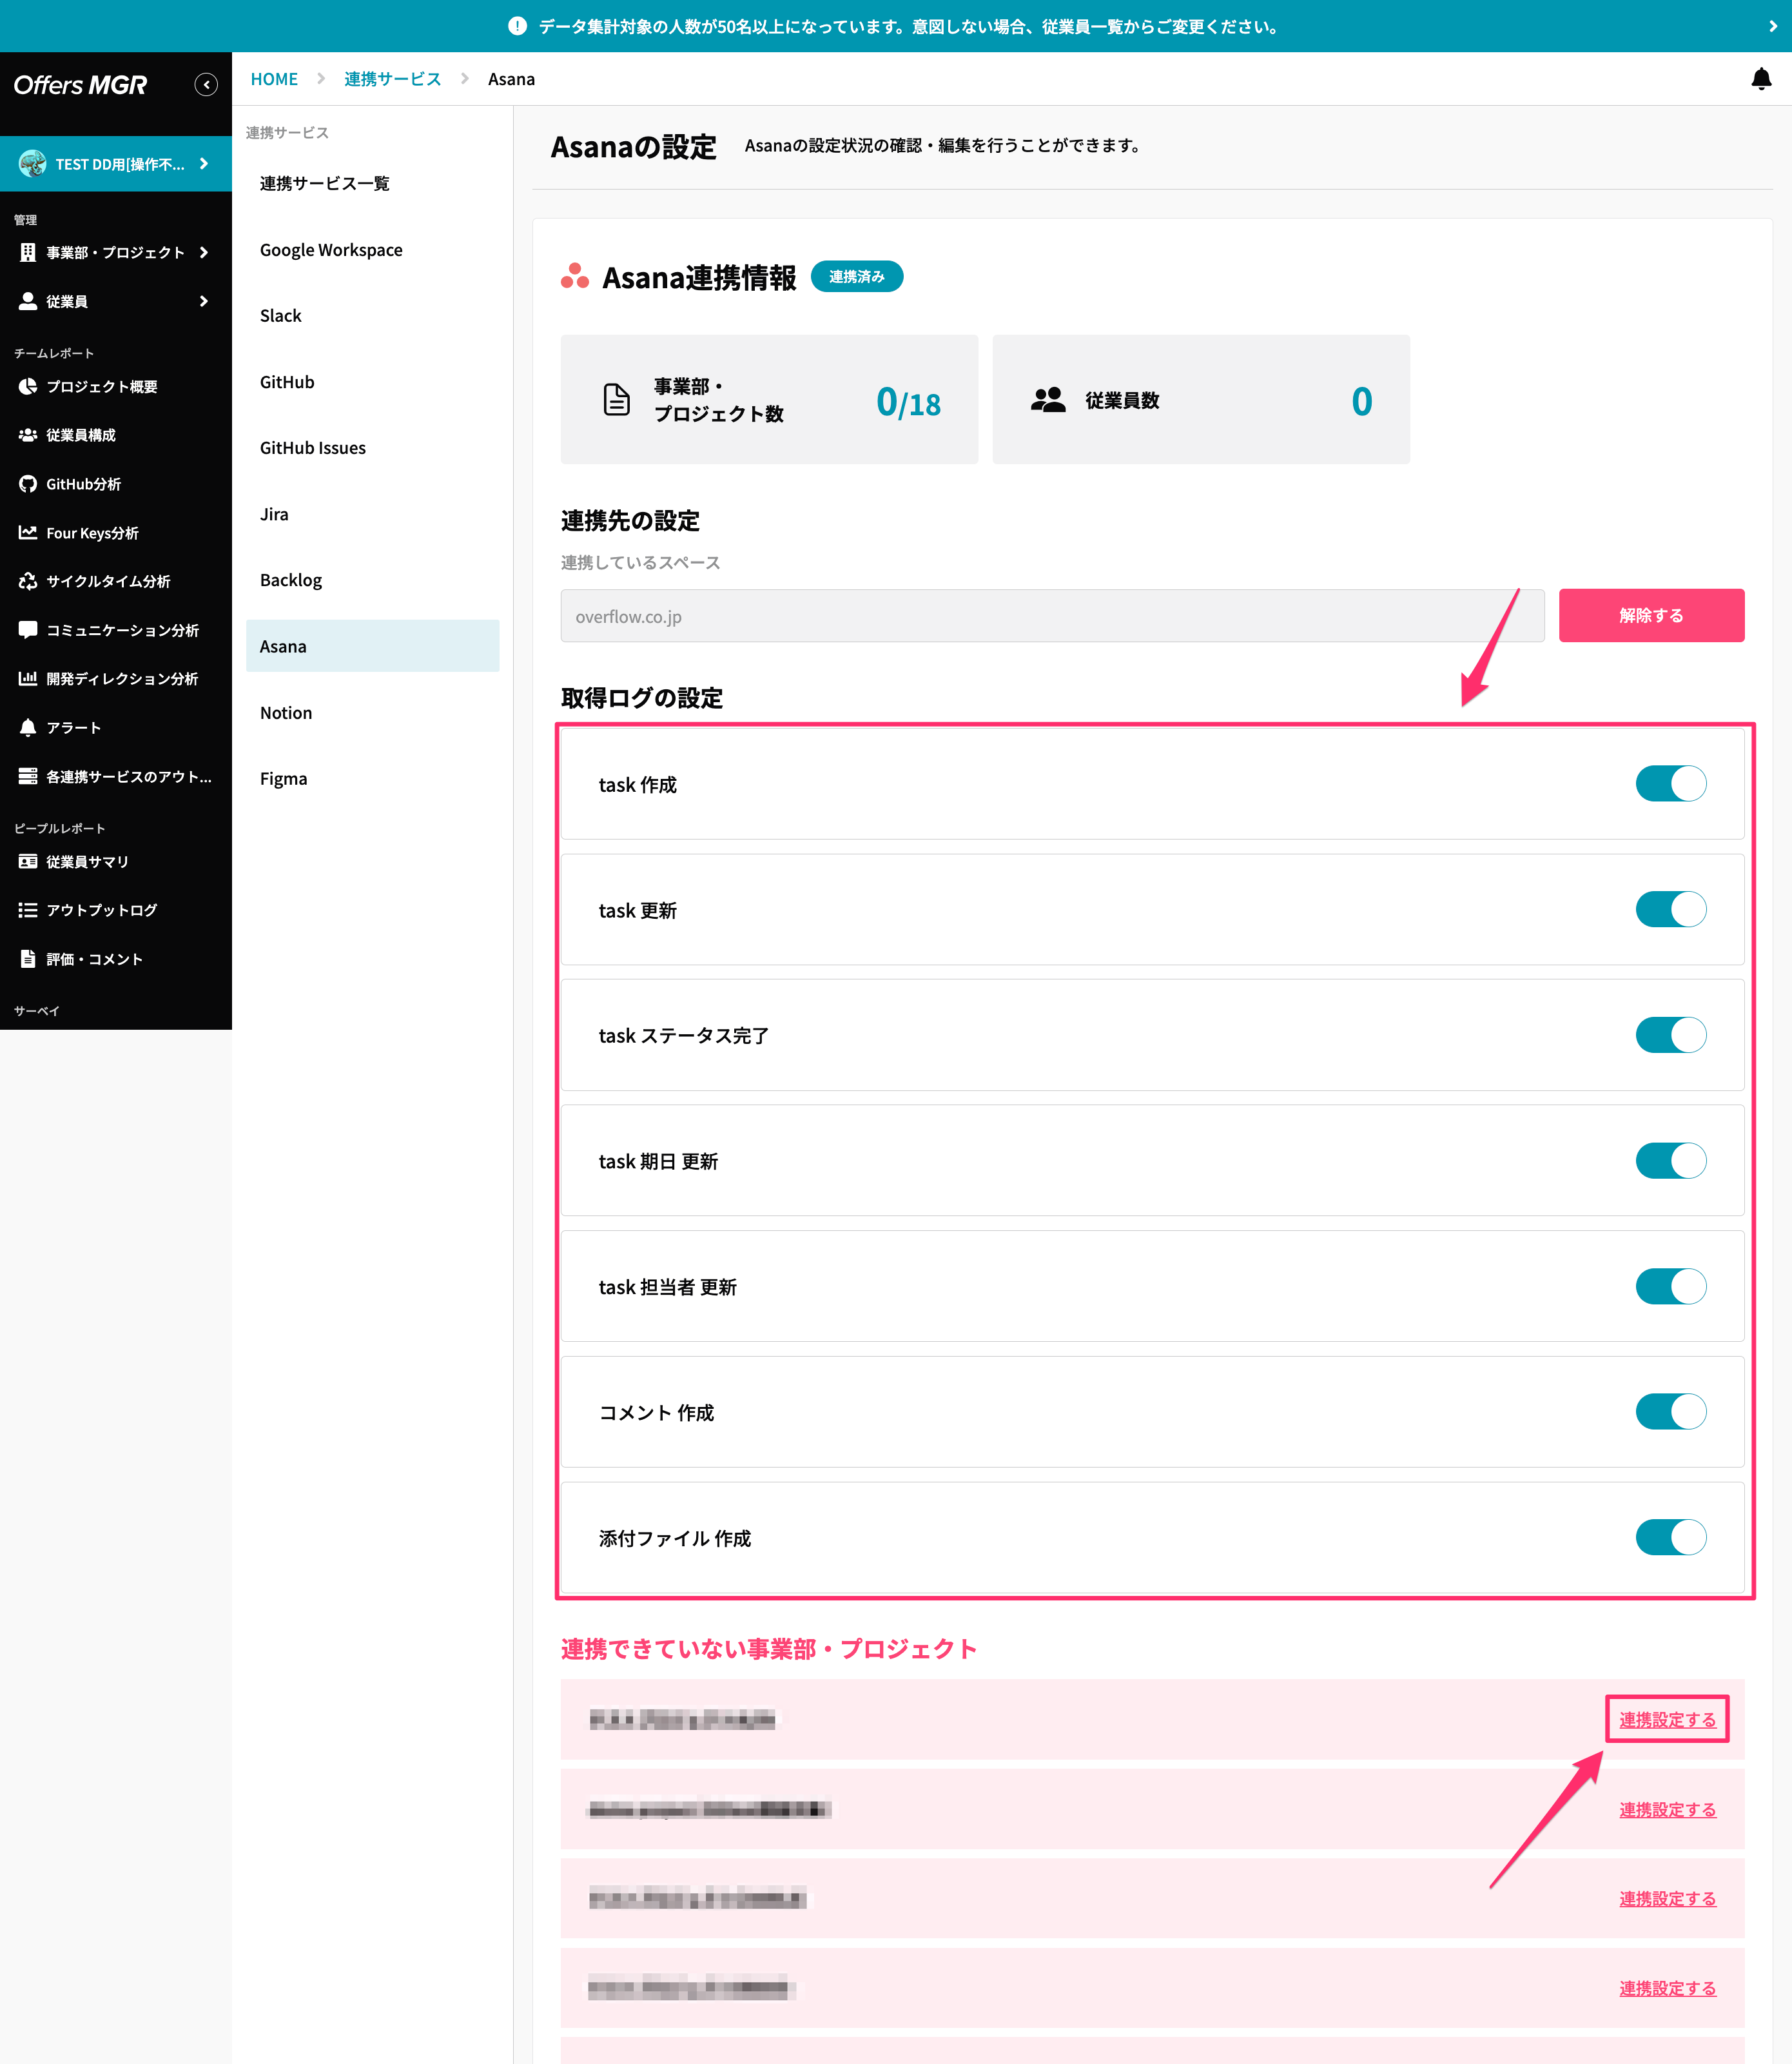Select GitHub in the service list

(x=372, y=382)
